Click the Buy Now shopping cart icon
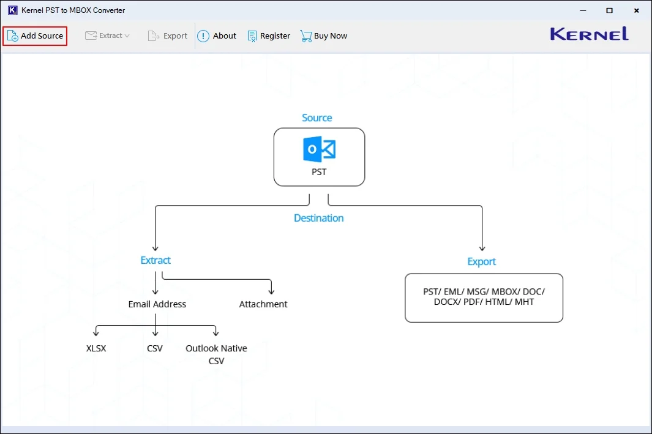This screenshot has height=434, width=652. 305,36
